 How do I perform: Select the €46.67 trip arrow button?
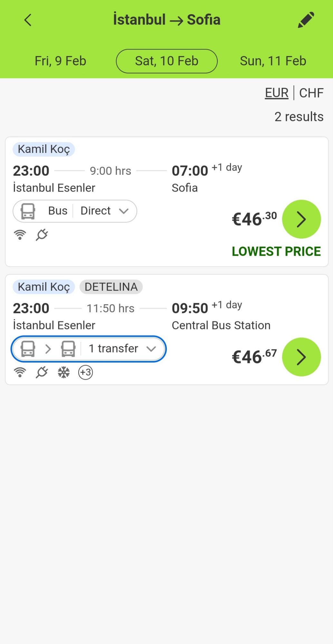point(301,357)
